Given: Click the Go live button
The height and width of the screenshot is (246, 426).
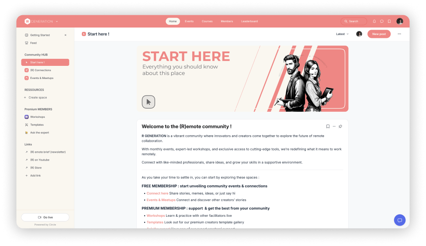Looking at the screenshot, I should pyautogui.click(x=45, y=217).
